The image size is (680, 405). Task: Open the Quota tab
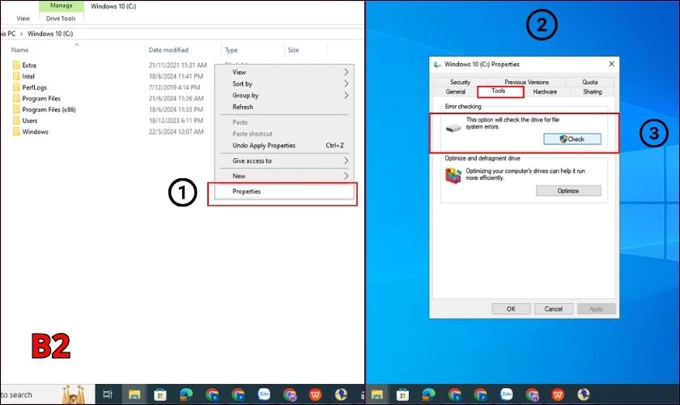tap(590, 82)
